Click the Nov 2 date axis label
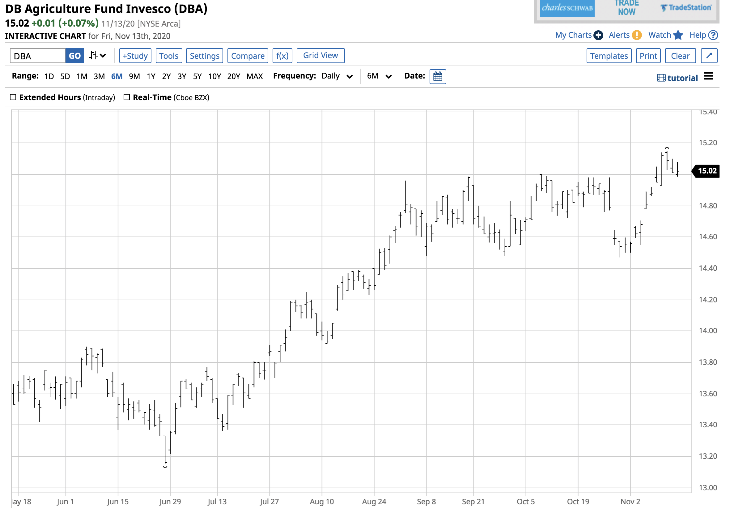 (x=630, y=501)
